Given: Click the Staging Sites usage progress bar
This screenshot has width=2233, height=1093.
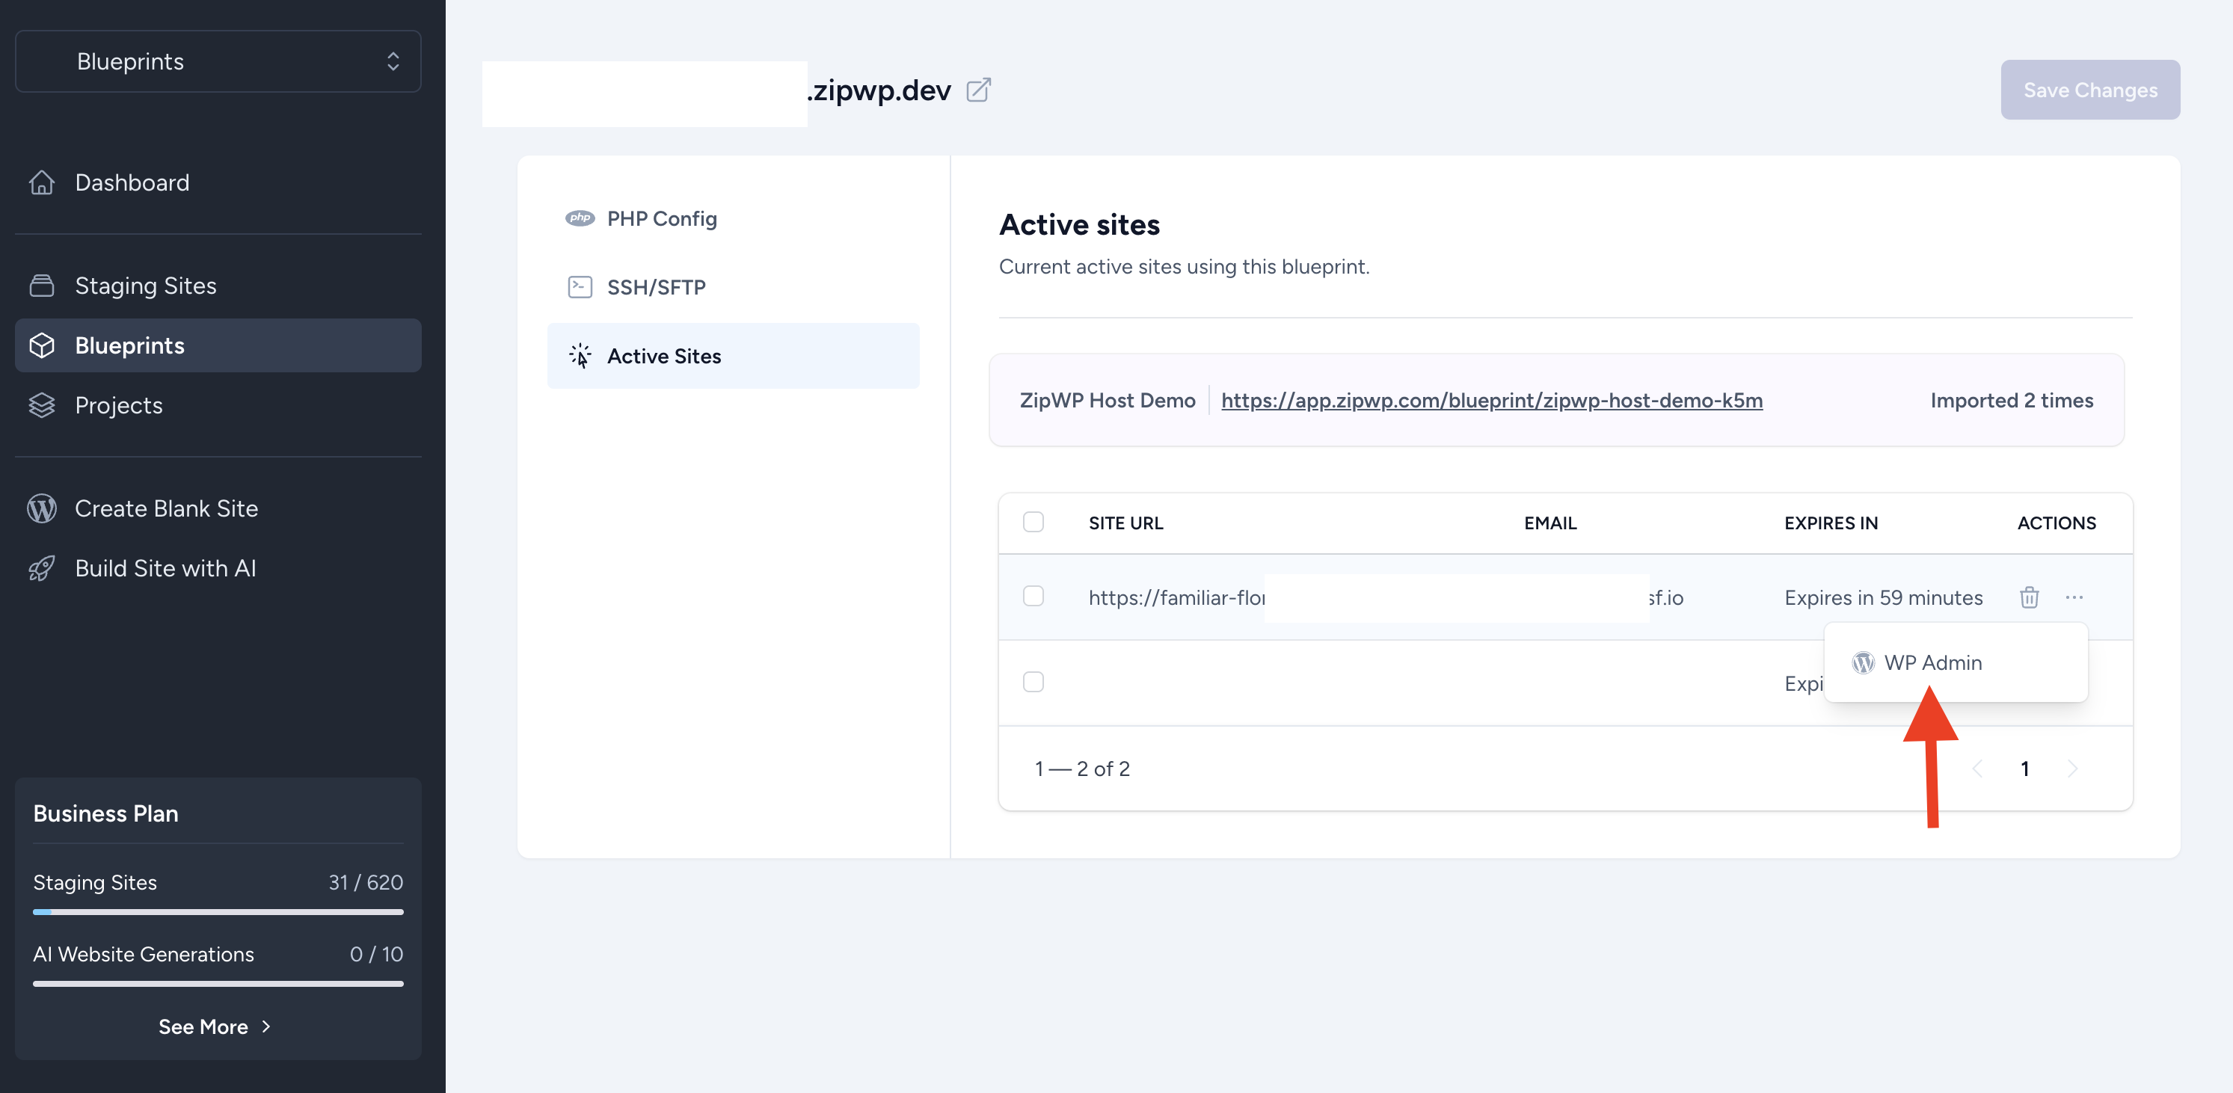Looking at the screenshot, I should [x=218, y=912].
